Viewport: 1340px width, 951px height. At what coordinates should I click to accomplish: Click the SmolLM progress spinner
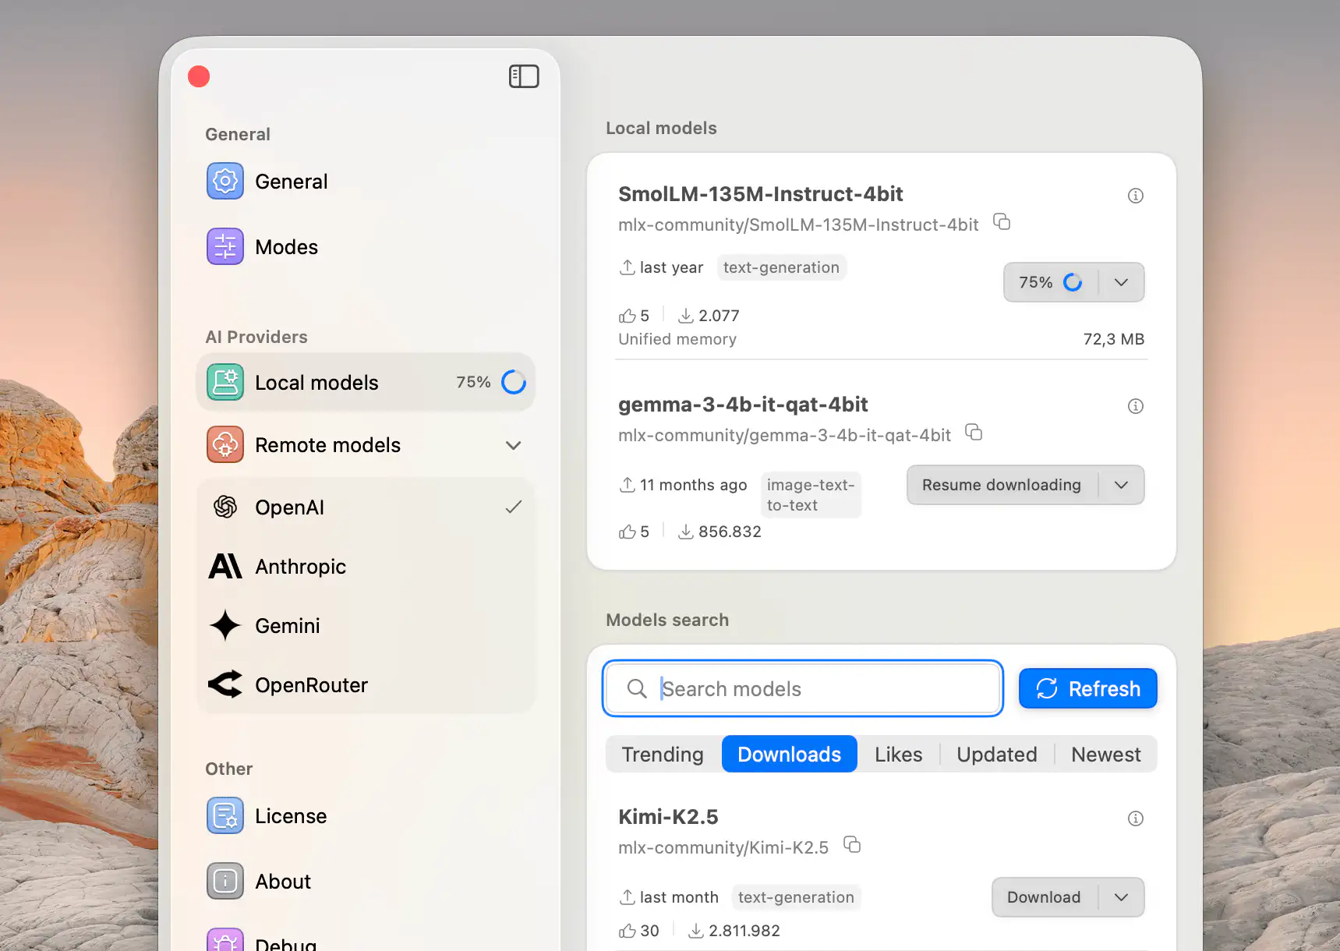[1073, 282]
